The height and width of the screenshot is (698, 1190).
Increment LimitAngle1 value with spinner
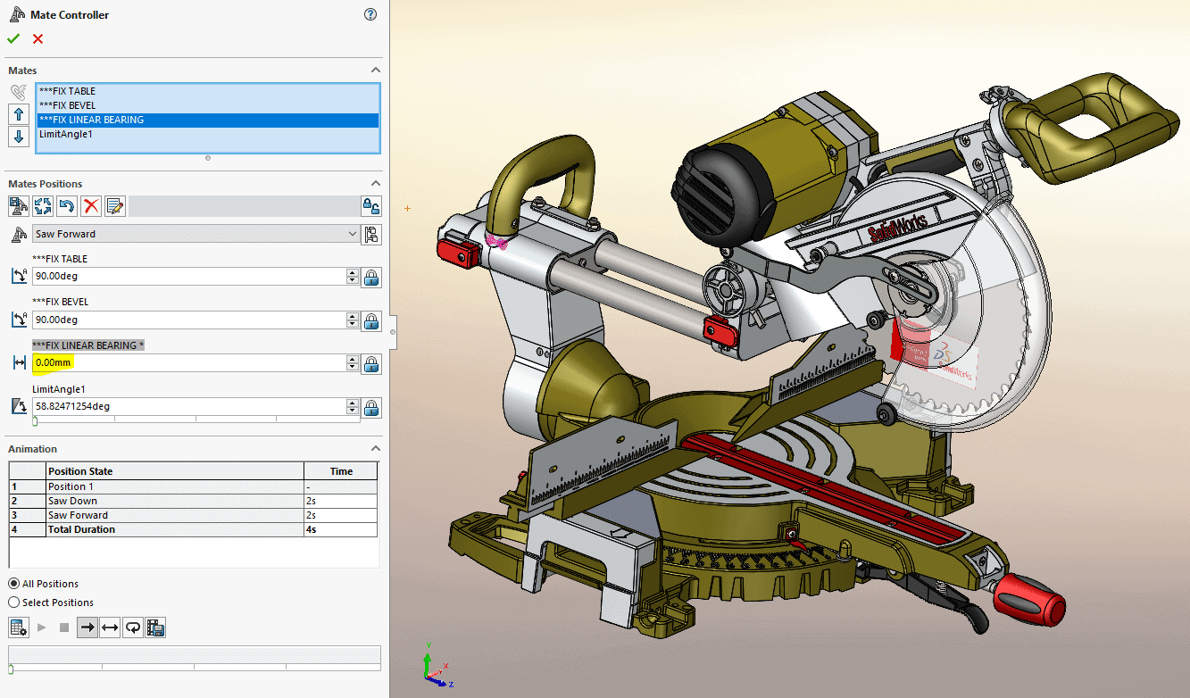coord(353,403)
